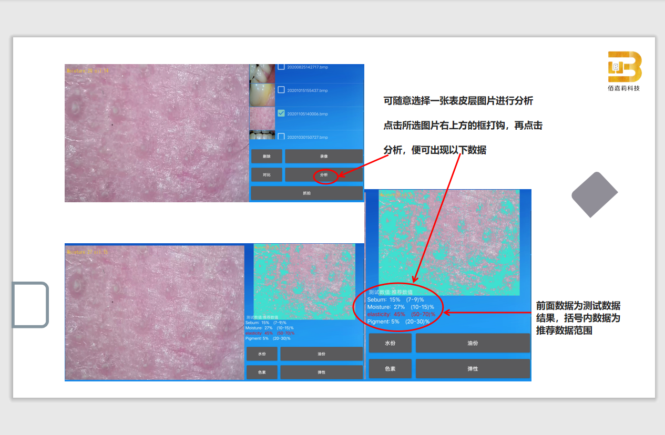Image resolution: width=665 pixels, height=435 pixels.
Task: Click the 对比 (compare) button
Action: 267,174
